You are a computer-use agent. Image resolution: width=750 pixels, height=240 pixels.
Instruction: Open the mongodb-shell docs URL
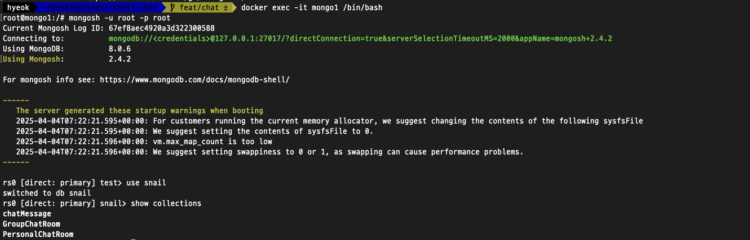(195, 80)
